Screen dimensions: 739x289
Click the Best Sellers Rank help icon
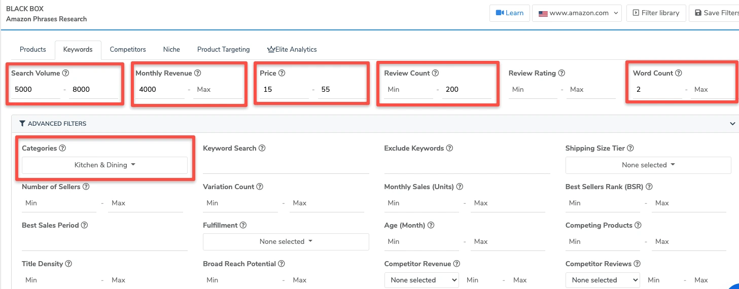coord(649,187)
